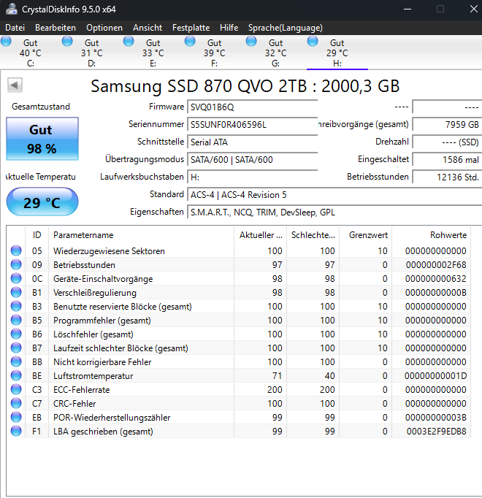Open the Optionen menu
The height and width of the screenshot is (498, 482).
(104, 28)
